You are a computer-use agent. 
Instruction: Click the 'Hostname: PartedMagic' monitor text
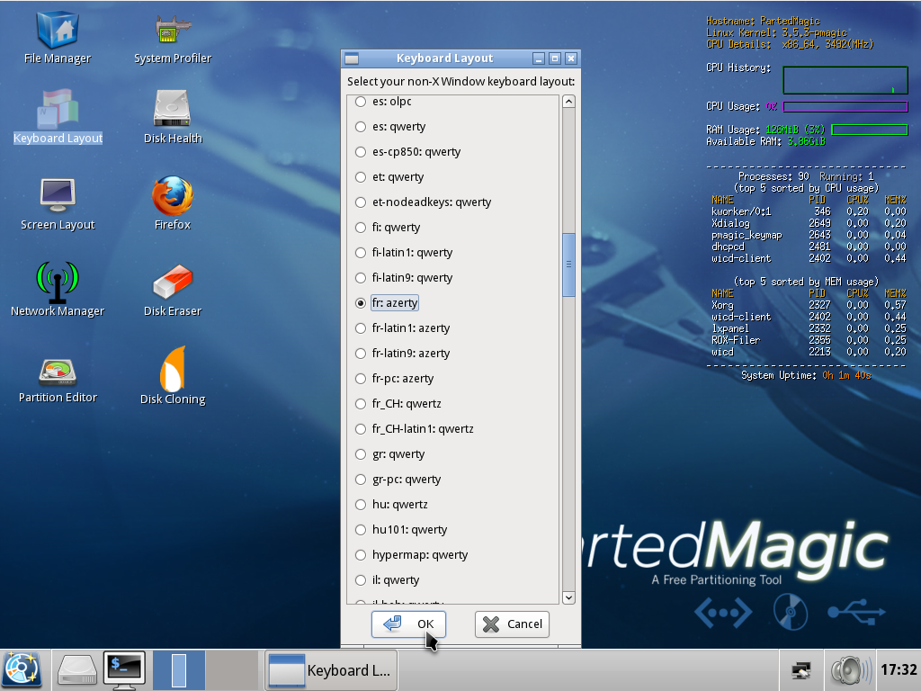click(763, 22)
